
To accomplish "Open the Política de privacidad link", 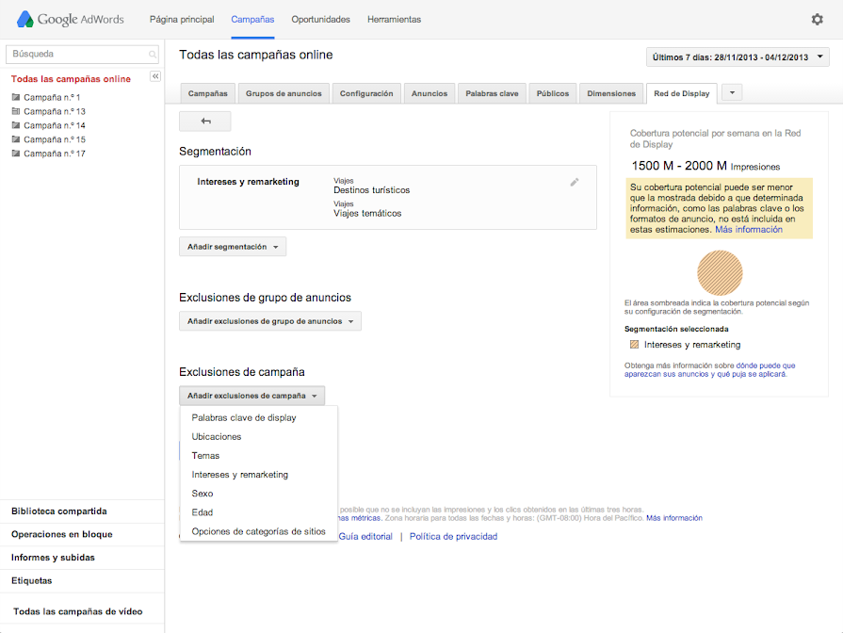I will coord(453,536).
